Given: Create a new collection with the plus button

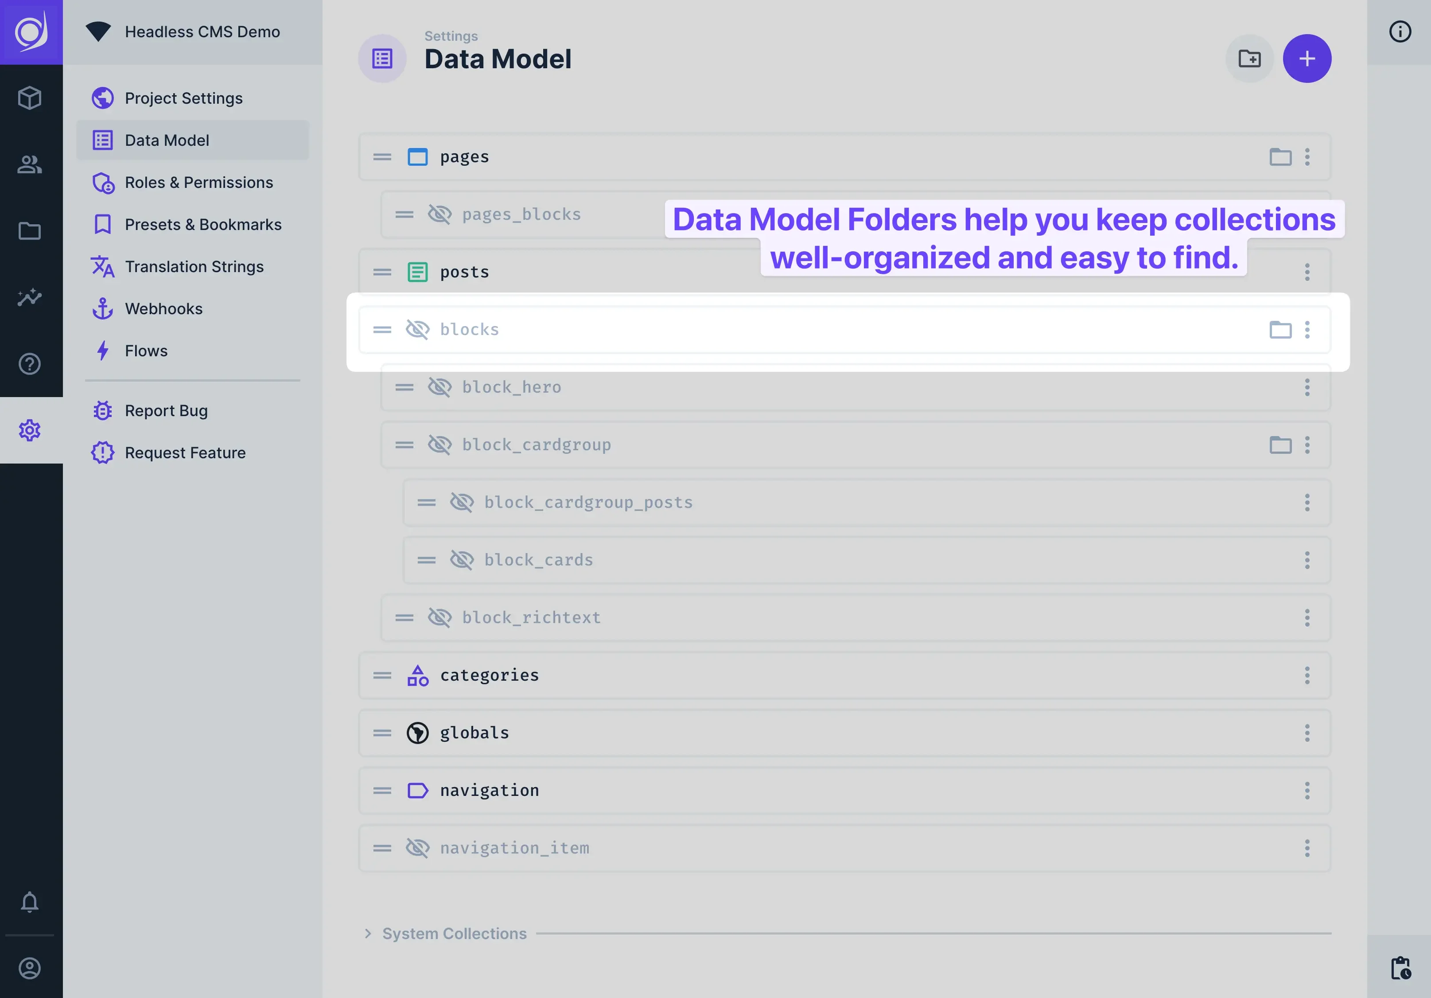Looking at the screenshot, I should coord(1307,58).
